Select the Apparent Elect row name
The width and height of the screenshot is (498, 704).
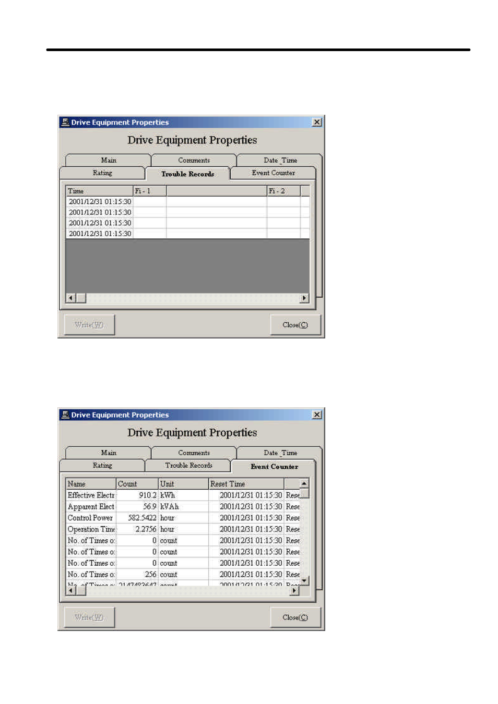[91, 506]
